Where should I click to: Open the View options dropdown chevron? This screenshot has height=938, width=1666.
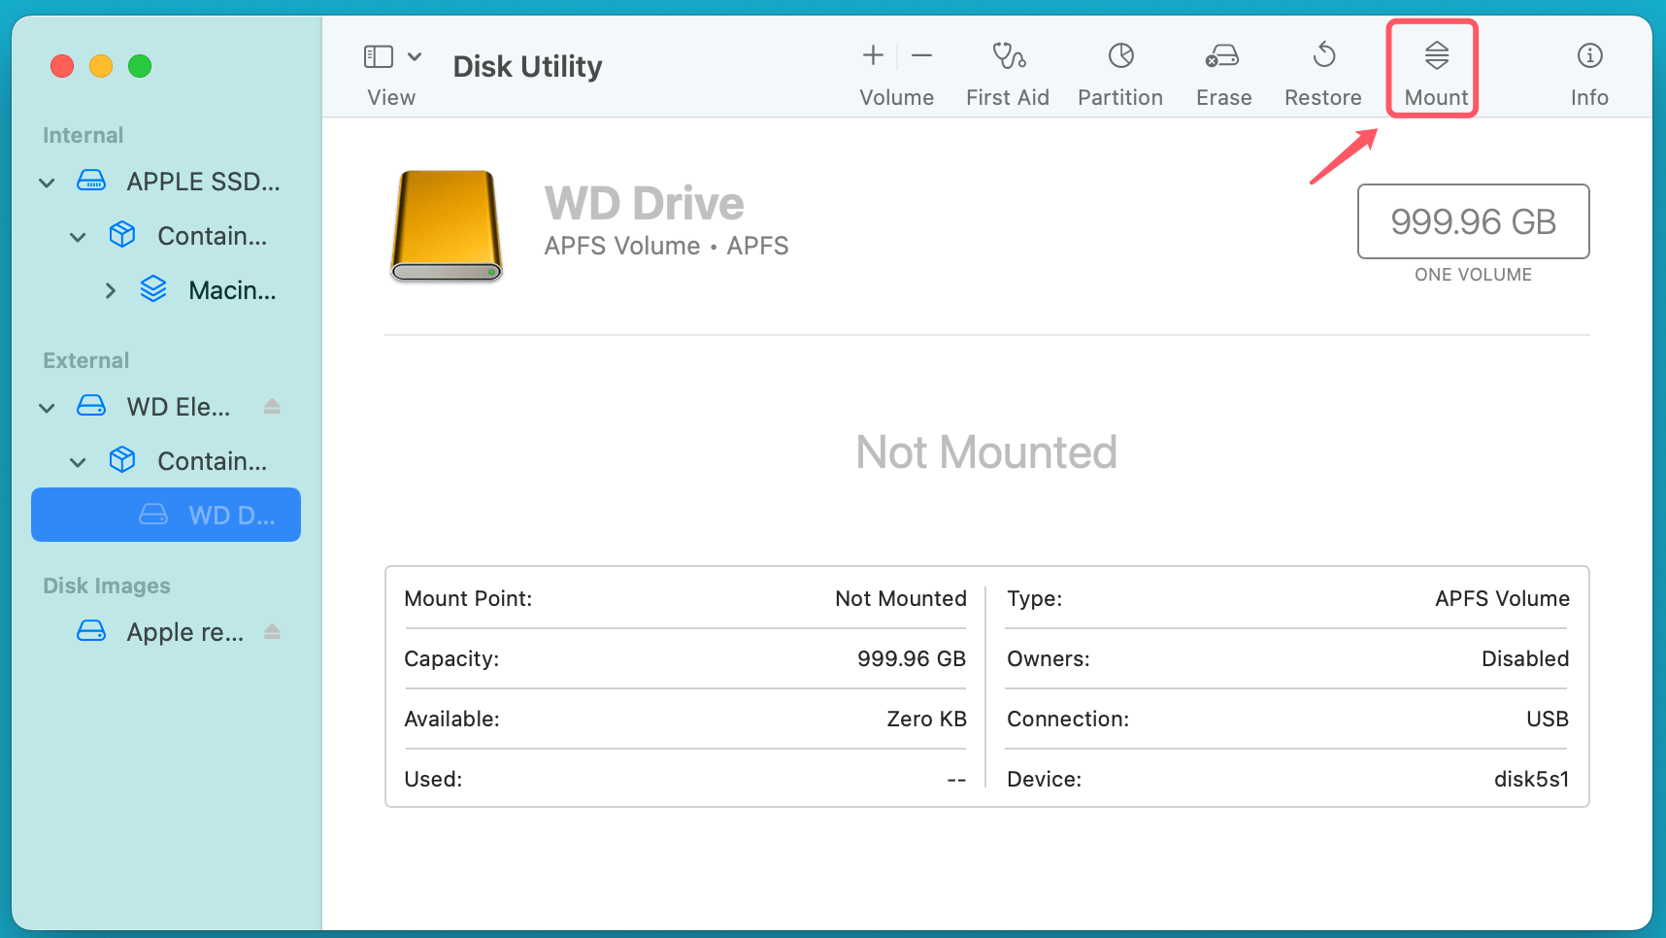point(415,55)
